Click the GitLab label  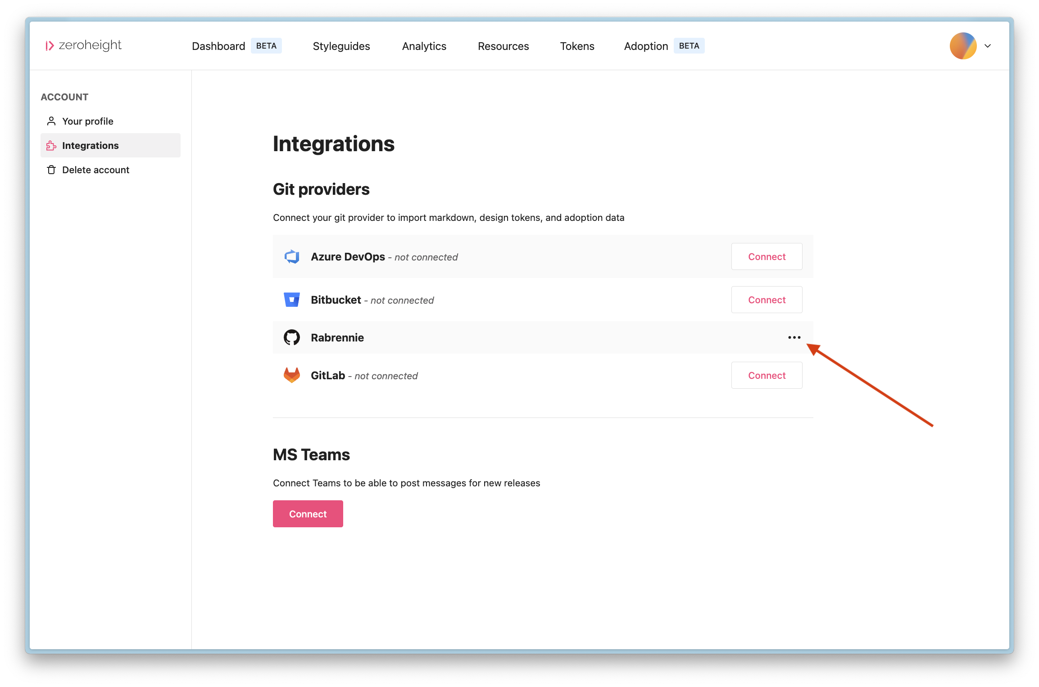pos(328,375)
